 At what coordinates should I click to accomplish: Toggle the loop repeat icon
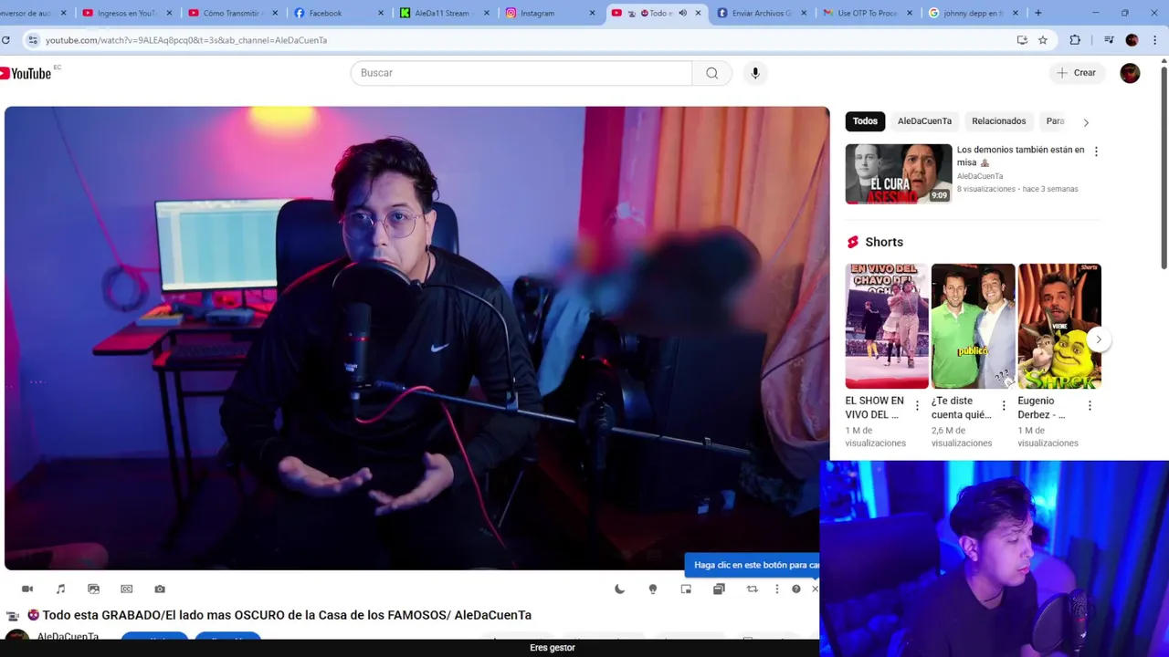(x=752, y=589)
